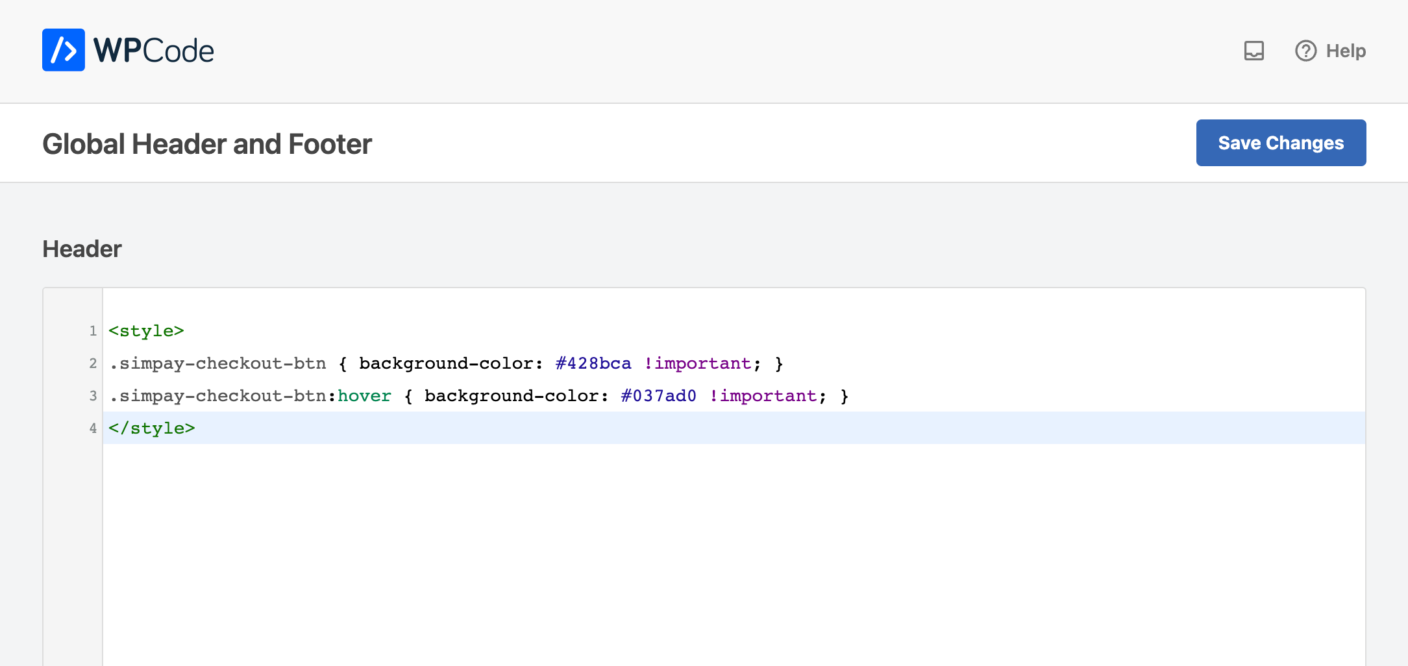Click the background-color property on line 3
1408x666 pixels.
coord(516,395)
